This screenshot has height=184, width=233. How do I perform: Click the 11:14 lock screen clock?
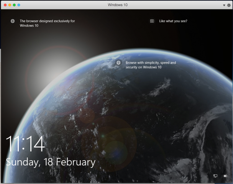[x=25, y=144]
